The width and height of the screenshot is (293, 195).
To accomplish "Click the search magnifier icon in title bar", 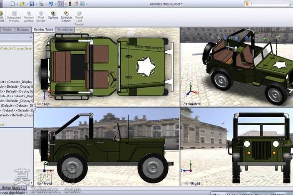I will tap(291, 4).
